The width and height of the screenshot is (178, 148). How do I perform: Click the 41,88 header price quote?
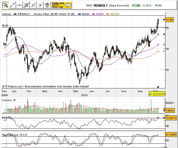point(136,6)
